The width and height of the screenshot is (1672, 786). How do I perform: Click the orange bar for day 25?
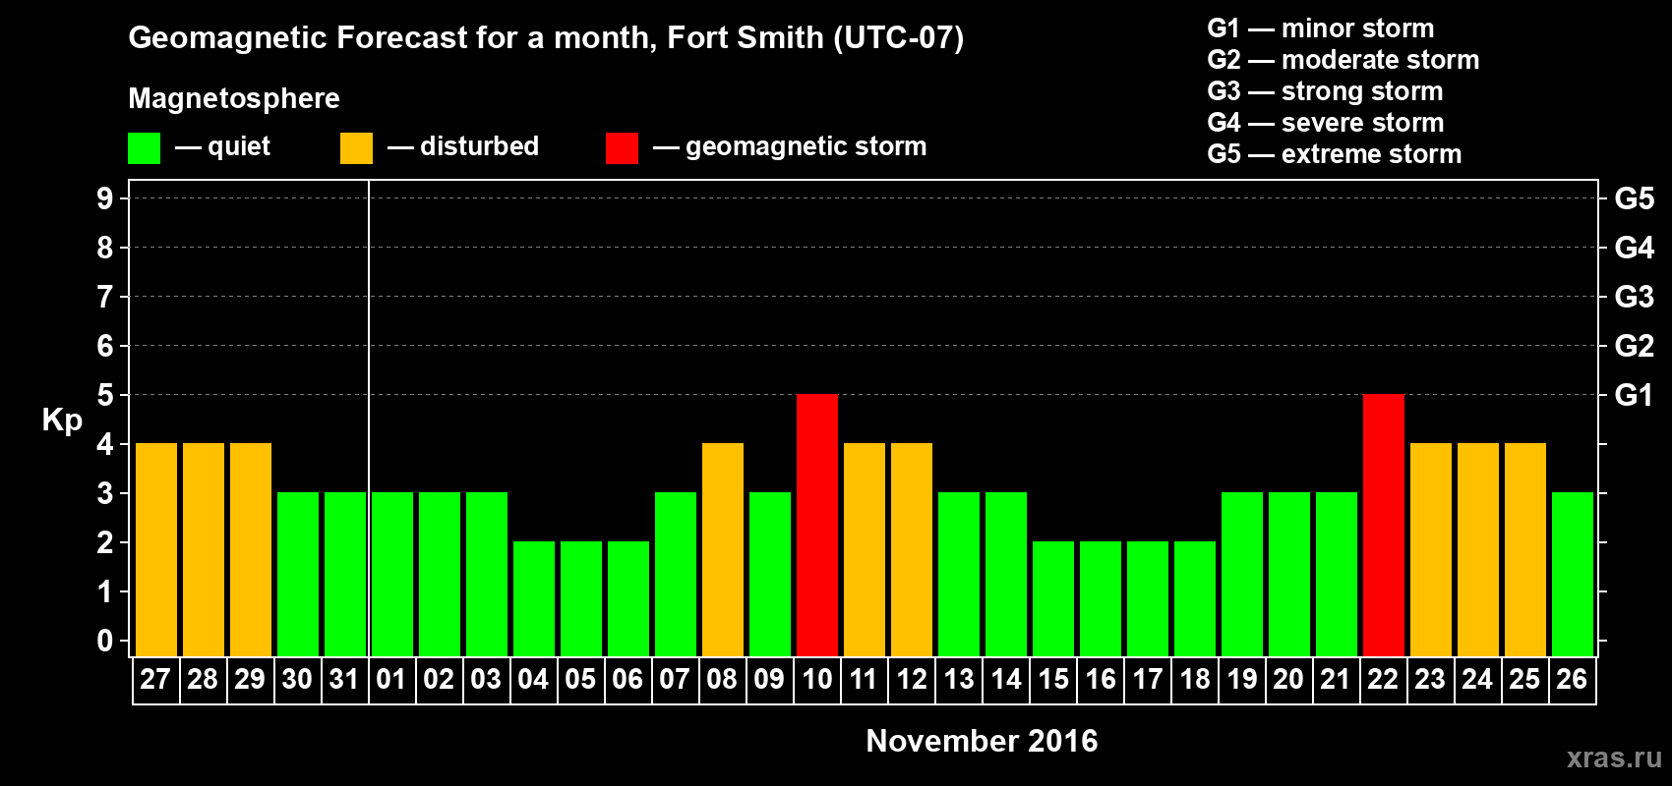tap(1525, 550)
